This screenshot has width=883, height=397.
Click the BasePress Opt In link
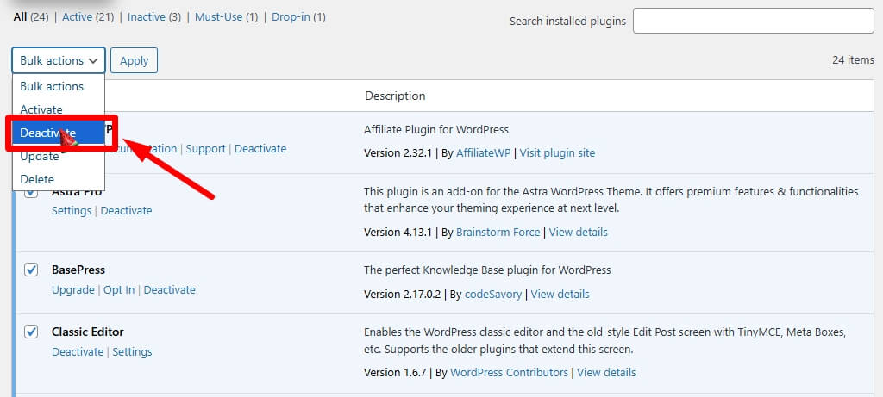[119, 289]
